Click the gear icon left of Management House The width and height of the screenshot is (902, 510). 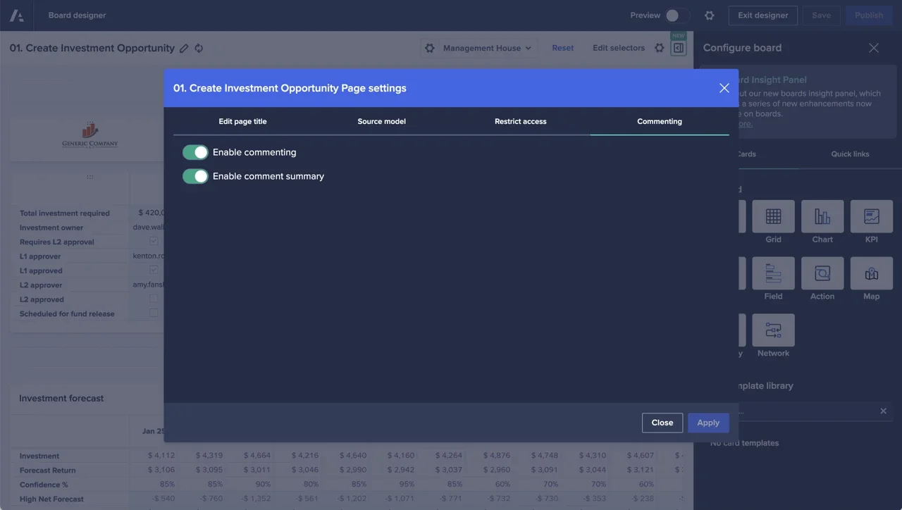pos(430,48)
